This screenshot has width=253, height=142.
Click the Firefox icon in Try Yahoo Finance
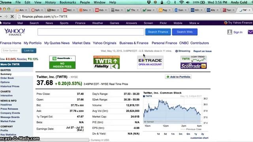(x=226, y=23)
